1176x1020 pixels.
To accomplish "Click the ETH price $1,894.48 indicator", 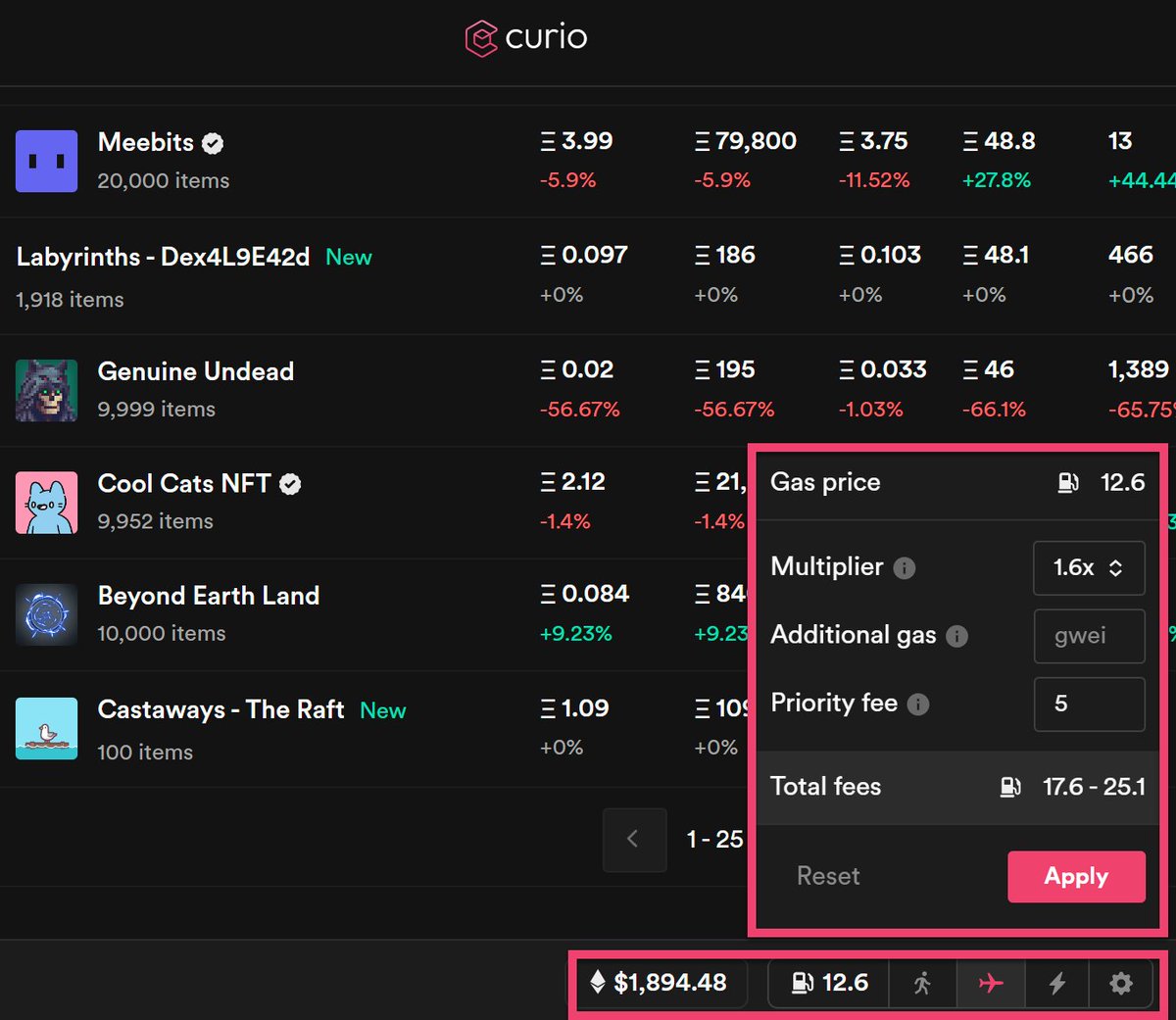I will click(661, 983).
